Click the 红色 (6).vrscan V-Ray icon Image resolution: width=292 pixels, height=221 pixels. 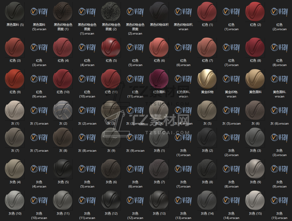pyautogui.click(x=183, y=47)
